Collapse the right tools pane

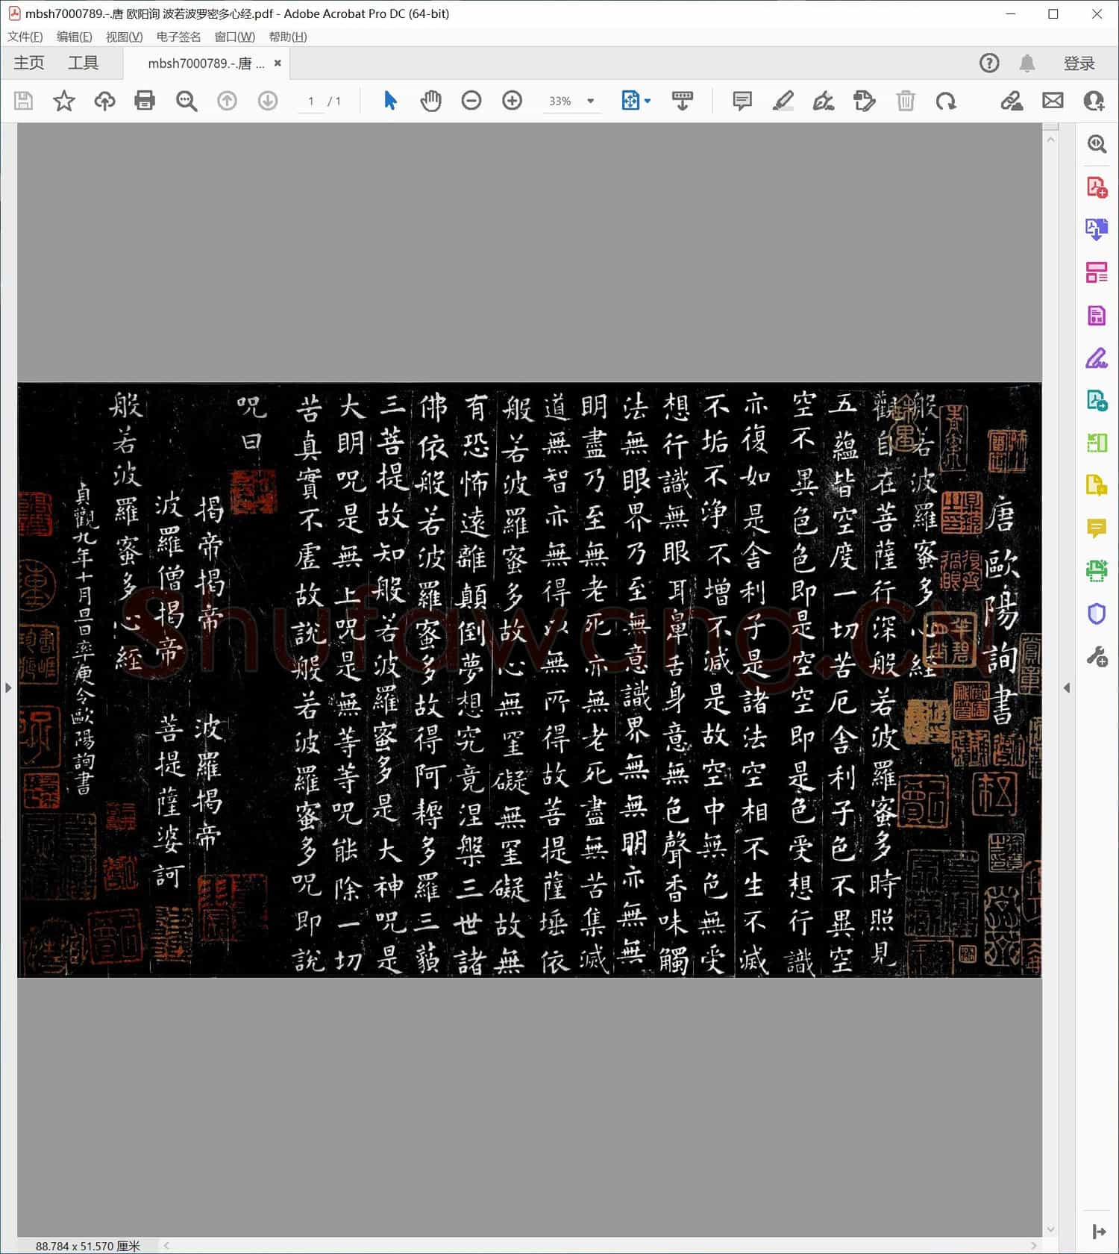coord(1067,687)
